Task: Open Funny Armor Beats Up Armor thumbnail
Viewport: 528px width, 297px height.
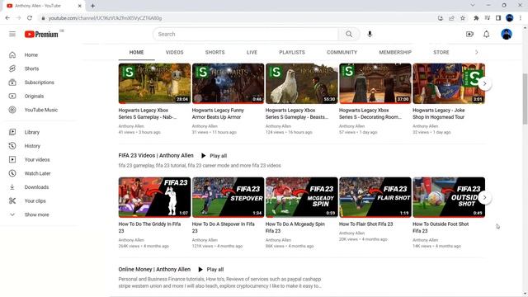Action: coord(228,83)
